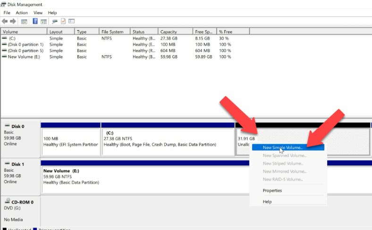Open the Action menu

pos(22,13)
